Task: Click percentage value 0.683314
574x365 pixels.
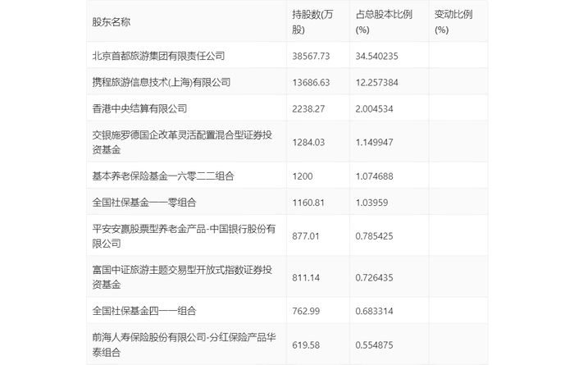Action: pos(374,311)
